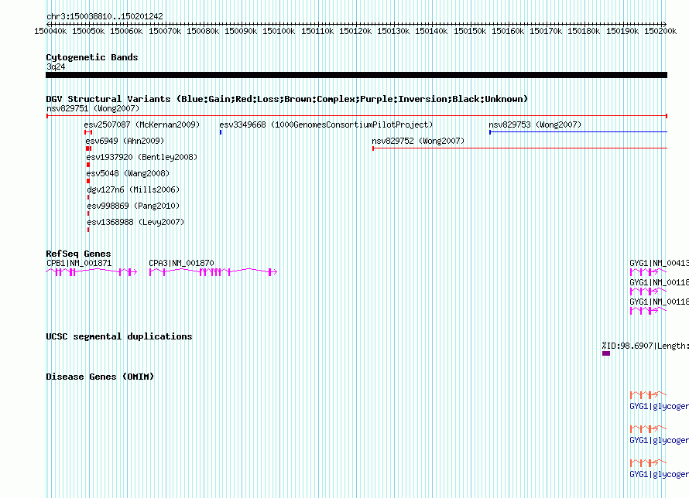
Task: Select the 3q24 band label
Action: pos(56,67)
